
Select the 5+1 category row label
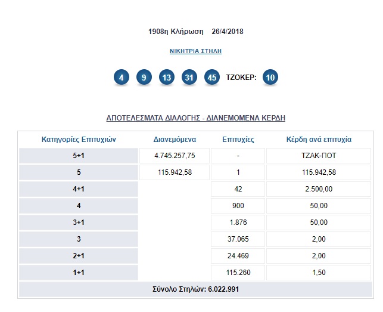point(79,155)
